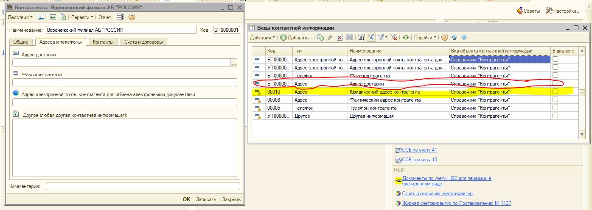The image size is (592, 210).
Task: Select the Юридический адрес контрагента row
Action: (415, 91)
